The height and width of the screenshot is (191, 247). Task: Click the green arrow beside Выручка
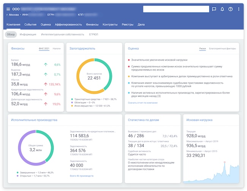(x=46, y=75)
